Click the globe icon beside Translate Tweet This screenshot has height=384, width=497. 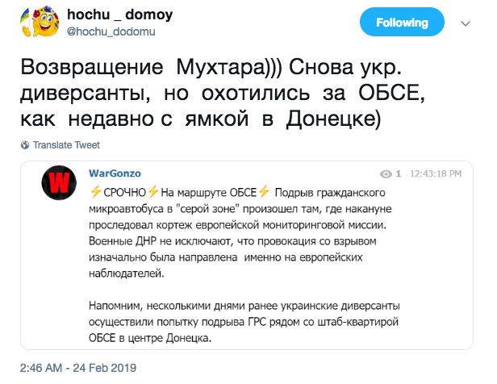click(25, 145)
